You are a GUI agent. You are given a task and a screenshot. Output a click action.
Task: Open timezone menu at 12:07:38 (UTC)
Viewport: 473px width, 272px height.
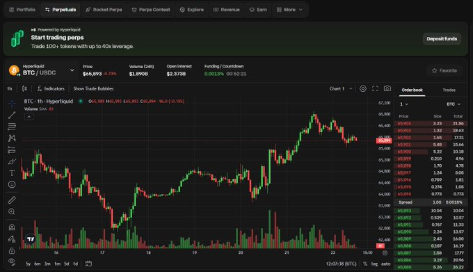341,264
